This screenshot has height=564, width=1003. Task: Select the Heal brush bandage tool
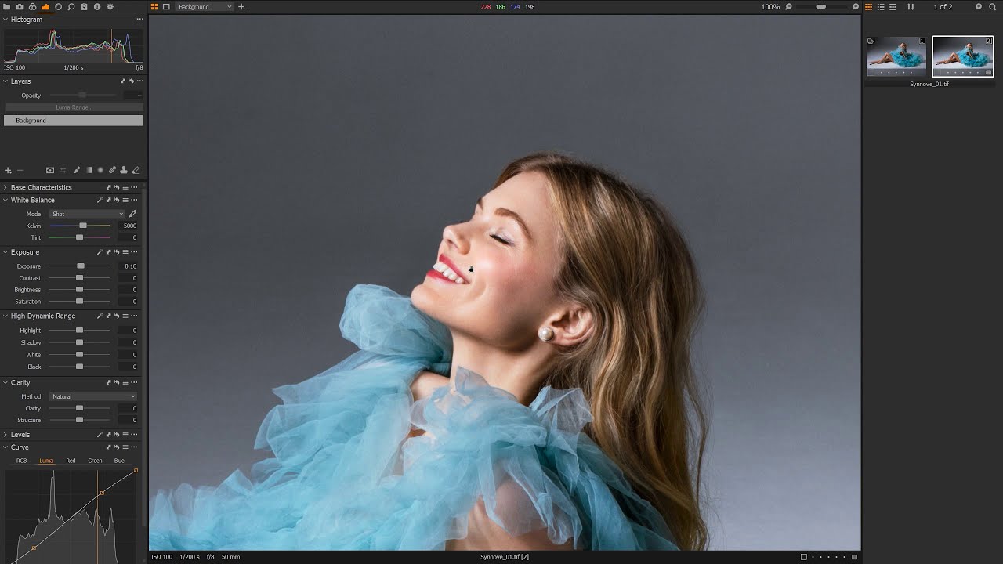click(112, 170)
